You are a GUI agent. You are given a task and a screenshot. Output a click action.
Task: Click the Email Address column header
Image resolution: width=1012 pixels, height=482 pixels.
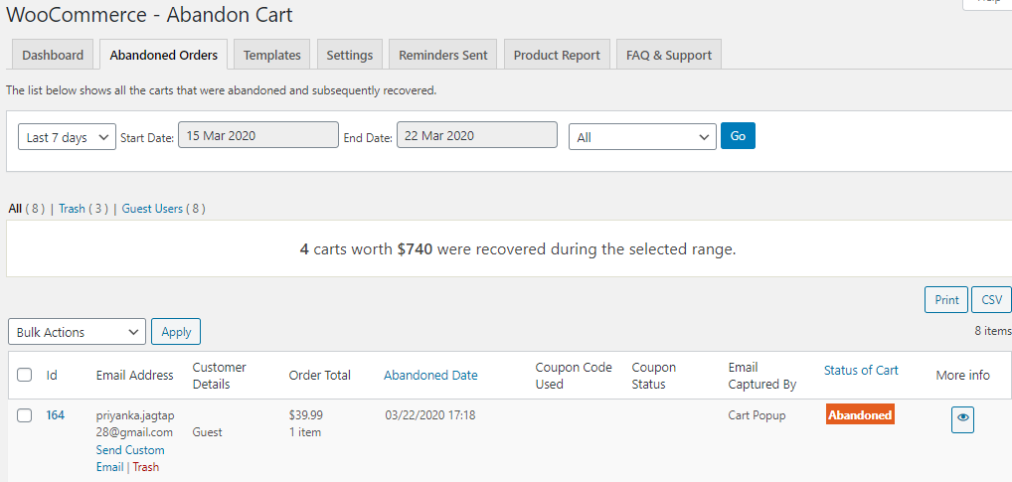tap(135, 375)
